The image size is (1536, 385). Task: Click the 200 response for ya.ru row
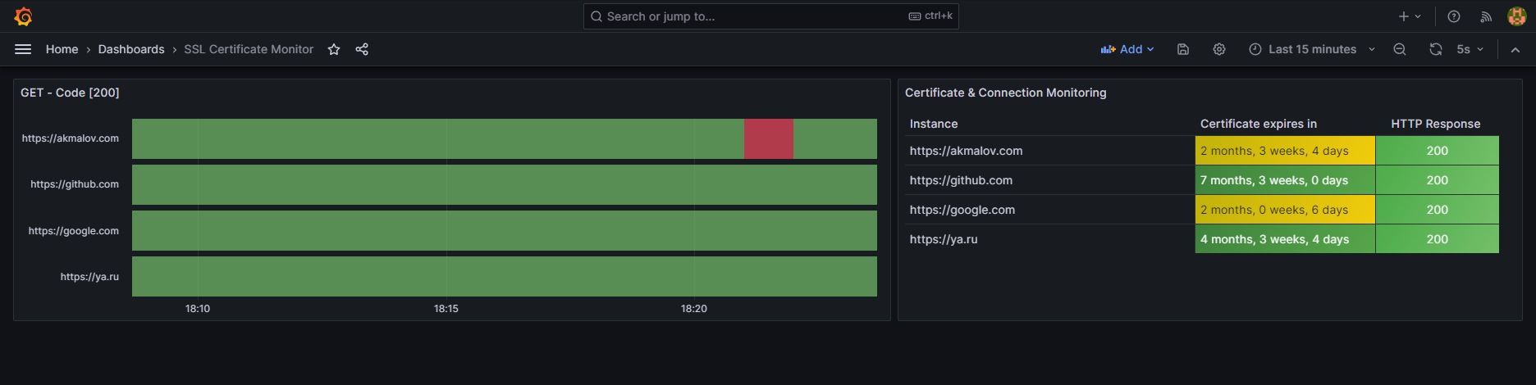1438,239
